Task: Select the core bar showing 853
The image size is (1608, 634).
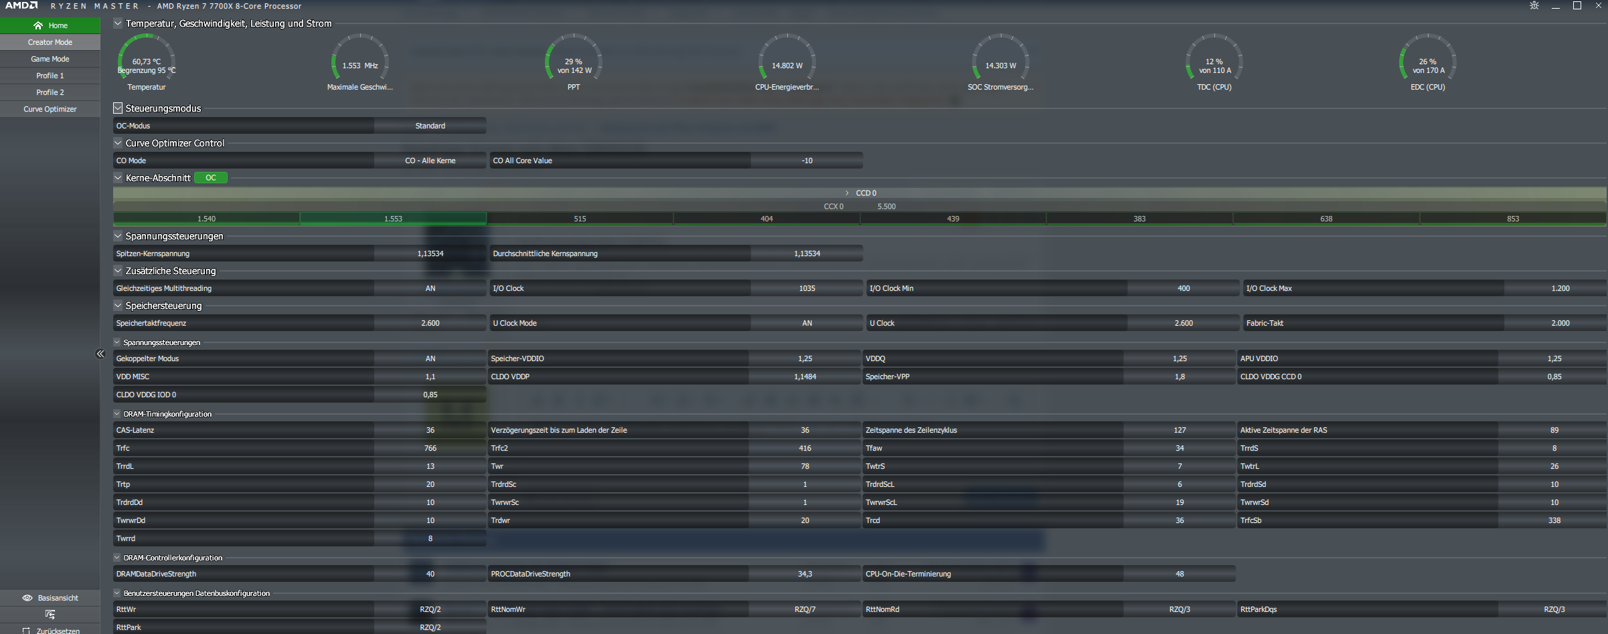Action: (1513, 219)
